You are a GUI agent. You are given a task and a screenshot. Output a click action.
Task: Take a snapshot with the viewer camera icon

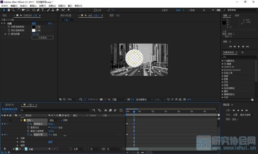click(101, 100)
